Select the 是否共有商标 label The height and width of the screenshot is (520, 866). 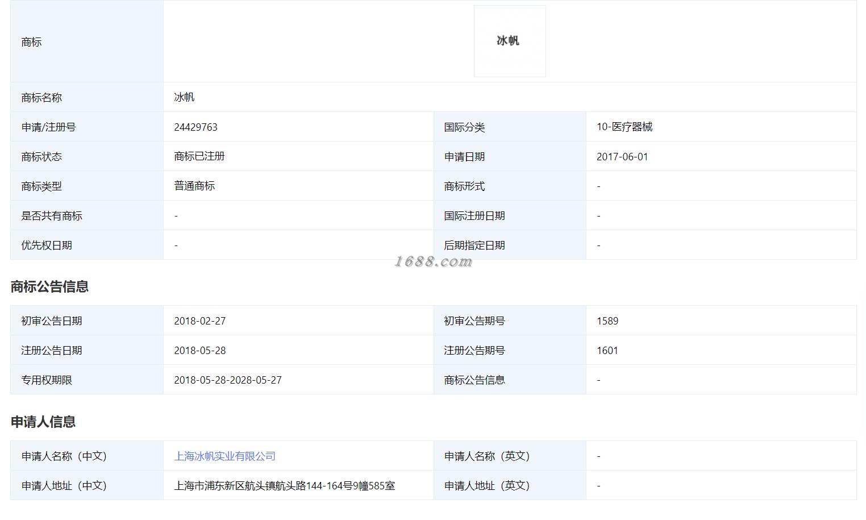tap(52, 215)
